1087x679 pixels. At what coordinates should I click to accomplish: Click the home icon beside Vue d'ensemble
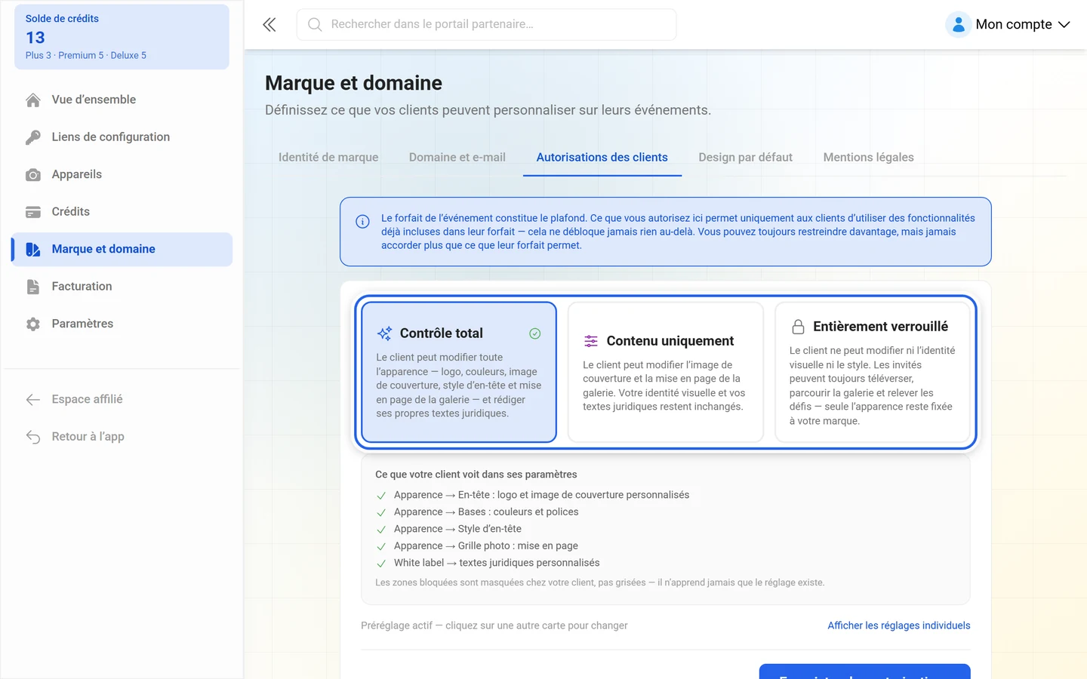point(33,100)
